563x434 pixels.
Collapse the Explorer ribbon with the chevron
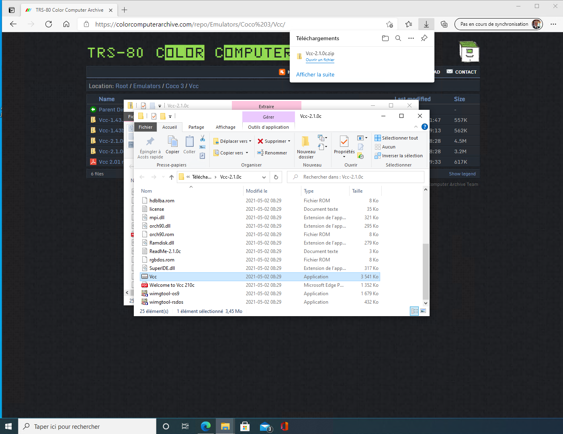[416, 127]
